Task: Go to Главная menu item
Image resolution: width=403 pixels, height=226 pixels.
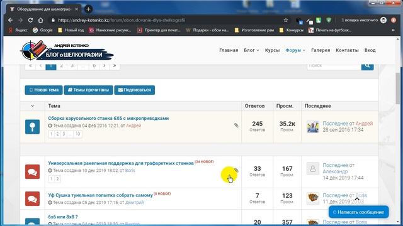Action: [x=229, y=50]
